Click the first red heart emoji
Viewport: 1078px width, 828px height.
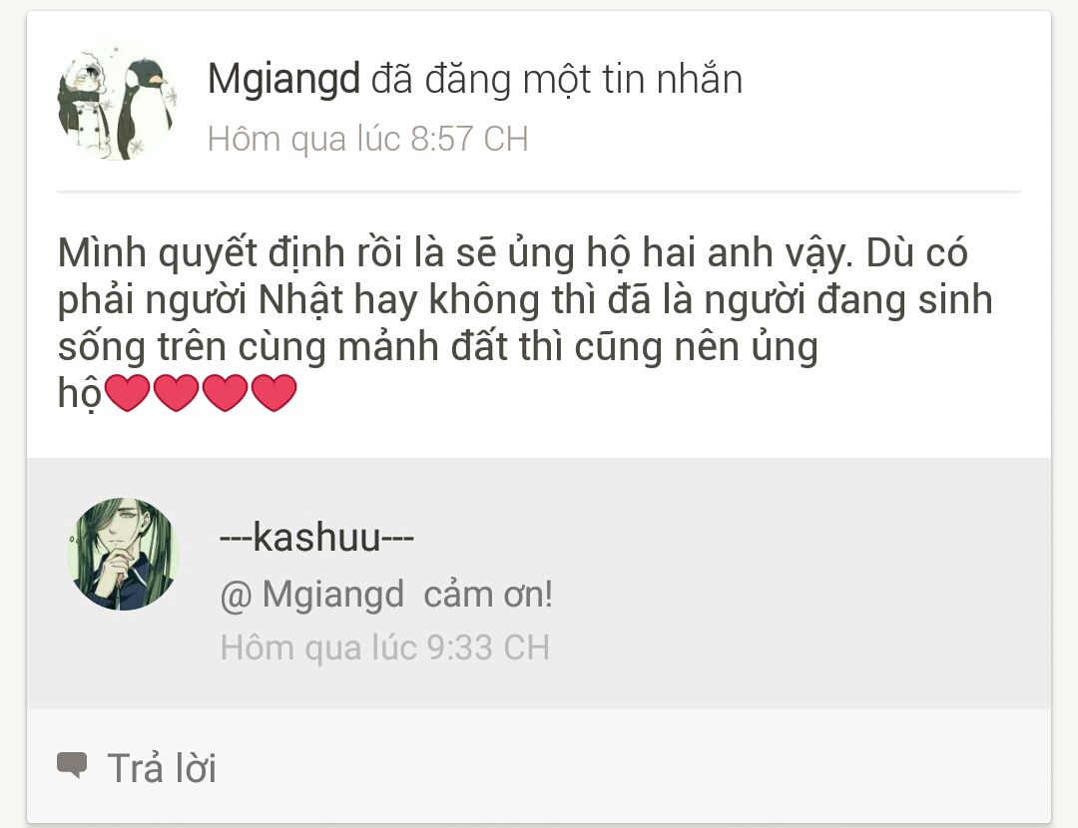coord(127,393)
